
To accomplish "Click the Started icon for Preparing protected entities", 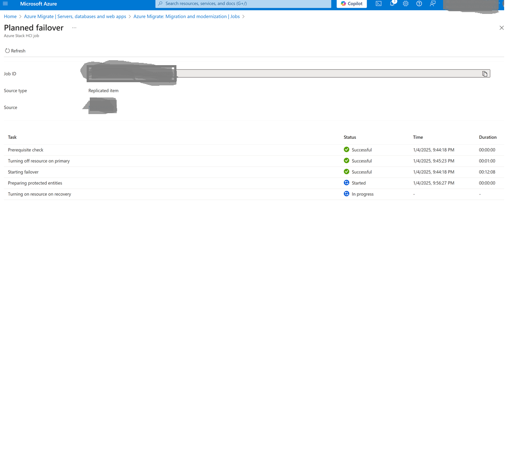I will pyautogui.click(x=347, y=182).
